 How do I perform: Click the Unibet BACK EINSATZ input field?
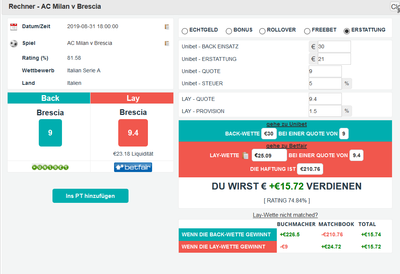pos(334,46)
